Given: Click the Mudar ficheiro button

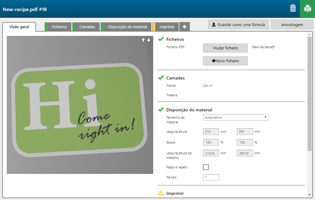Looking at the screenshot, I should 225,48.
